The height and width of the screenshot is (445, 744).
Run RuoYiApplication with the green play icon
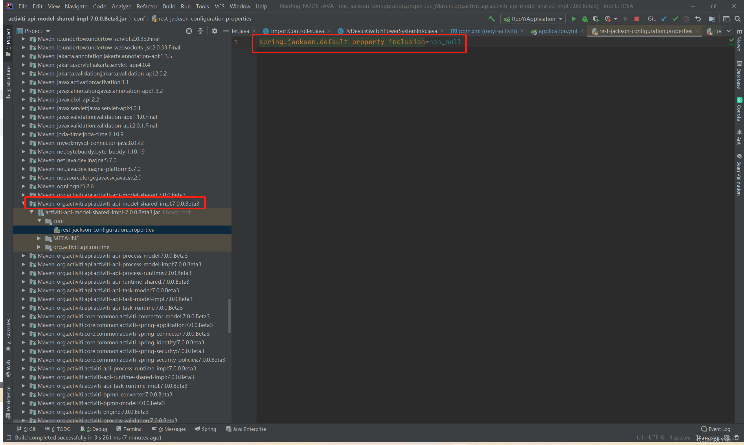(573, 19)
